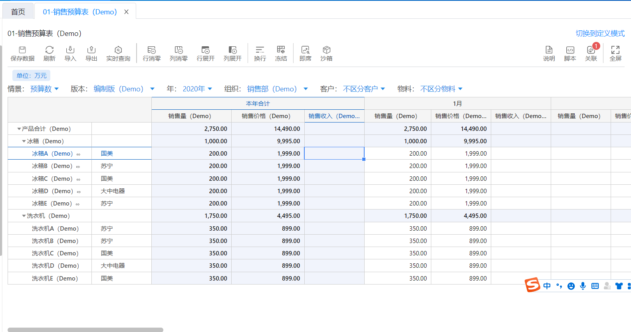Viewport: 631px width, 332px height.
Task: Click the Import (导入) toolbar icon
Action: point(70,50)
